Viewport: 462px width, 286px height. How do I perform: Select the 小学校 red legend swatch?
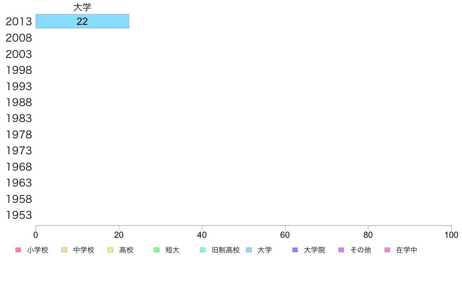pos(18,250)
